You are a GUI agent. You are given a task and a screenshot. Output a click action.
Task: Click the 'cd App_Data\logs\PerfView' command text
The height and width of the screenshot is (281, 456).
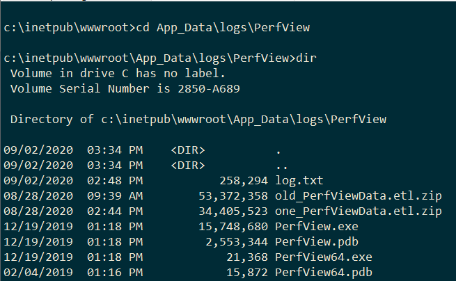[x=222, y=28]
